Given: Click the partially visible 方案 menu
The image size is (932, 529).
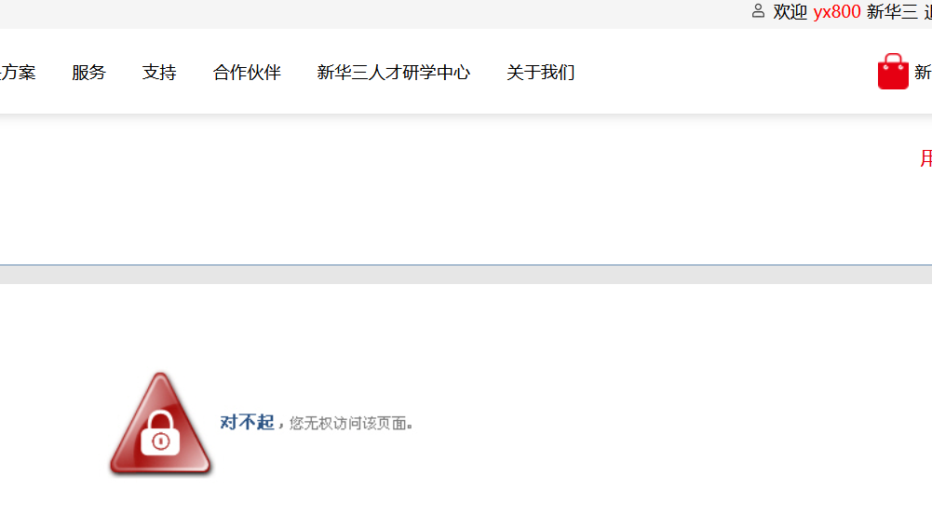Looking at the screenshot, I should (18, 73).
